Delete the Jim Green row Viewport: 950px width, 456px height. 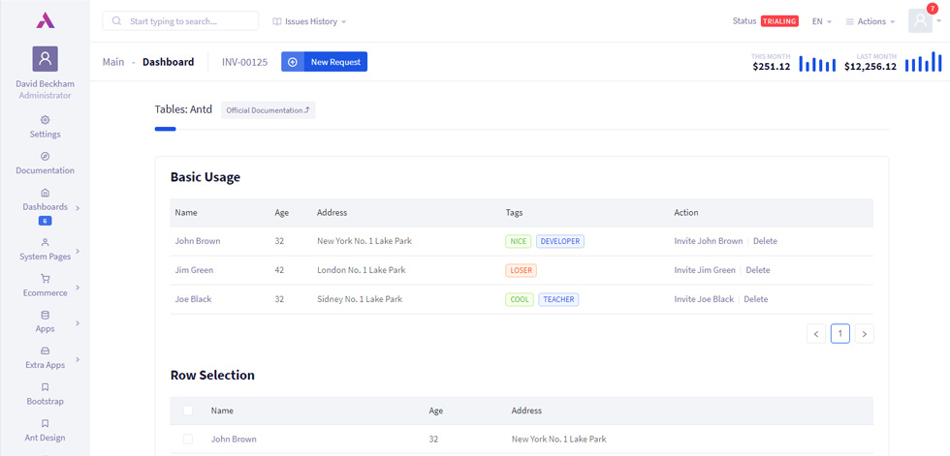coord(758,270)
